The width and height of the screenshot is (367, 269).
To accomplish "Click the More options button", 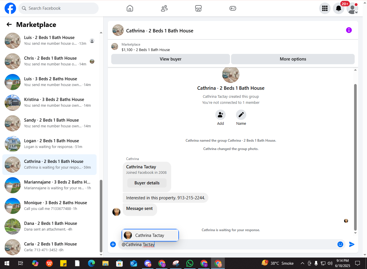I will click(293, 59).
